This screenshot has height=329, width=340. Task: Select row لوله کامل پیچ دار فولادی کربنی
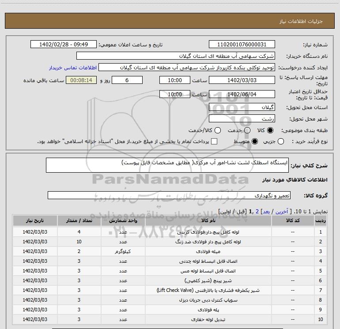[170, 232]
